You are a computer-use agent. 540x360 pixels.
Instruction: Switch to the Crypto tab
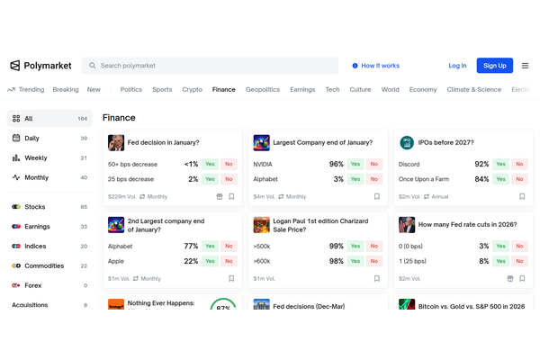point(192,90)
